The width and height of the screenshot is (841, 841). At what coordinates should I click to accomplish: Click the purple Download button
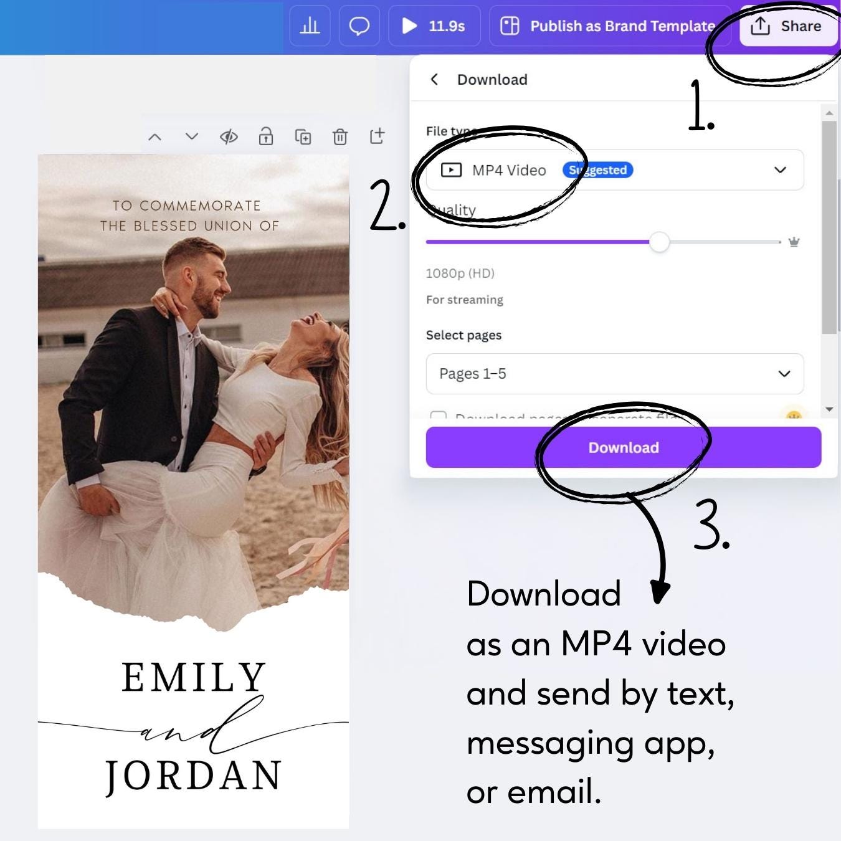(x=623, y=447)
